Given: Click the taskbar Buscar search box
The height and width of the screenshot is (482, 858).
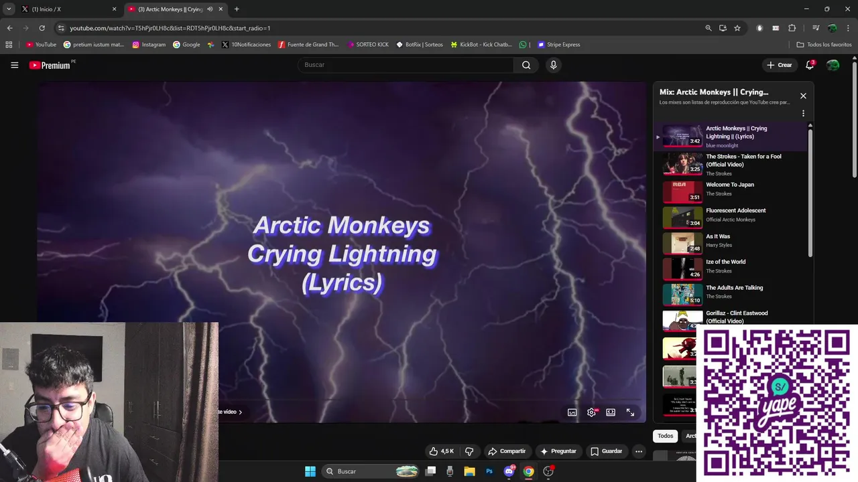Looking at the screenshot, I should click(x=371, y=471).
